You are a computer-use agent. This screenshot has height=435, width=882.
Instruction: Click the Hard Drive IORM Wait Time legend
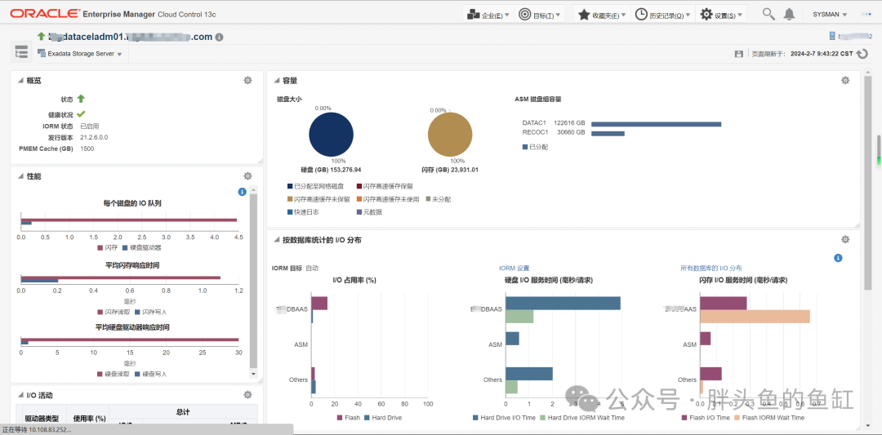582,418
